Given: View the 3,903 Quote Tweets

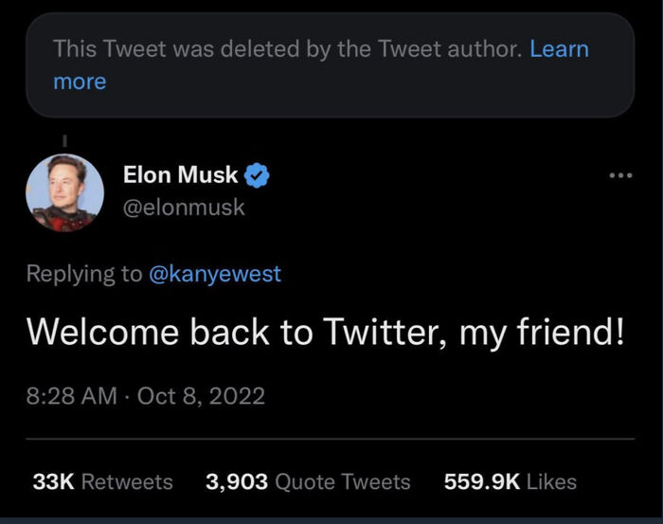Looking at the screenshot, I should [308, 481].
